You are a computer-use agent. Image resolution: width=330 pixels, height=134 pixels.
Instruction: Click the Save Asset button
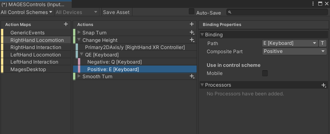click(116, 12)
